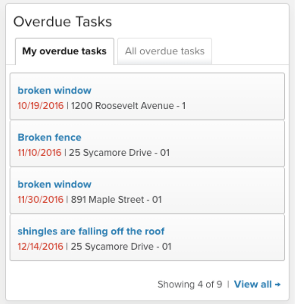This screenshot has height=304, width=295.
Task: Click the arrow icon beside View all
Action: pos(278,284)
